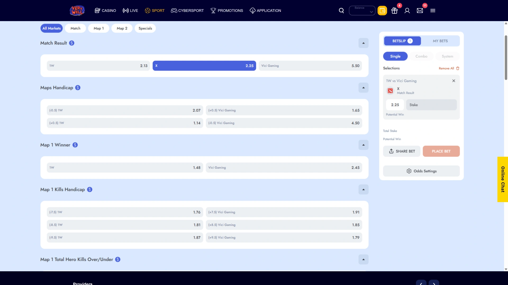Image resolution: width=508 pixels, height=285 pixels.
Task: Select System bet type
Action: tap(447, 56)
